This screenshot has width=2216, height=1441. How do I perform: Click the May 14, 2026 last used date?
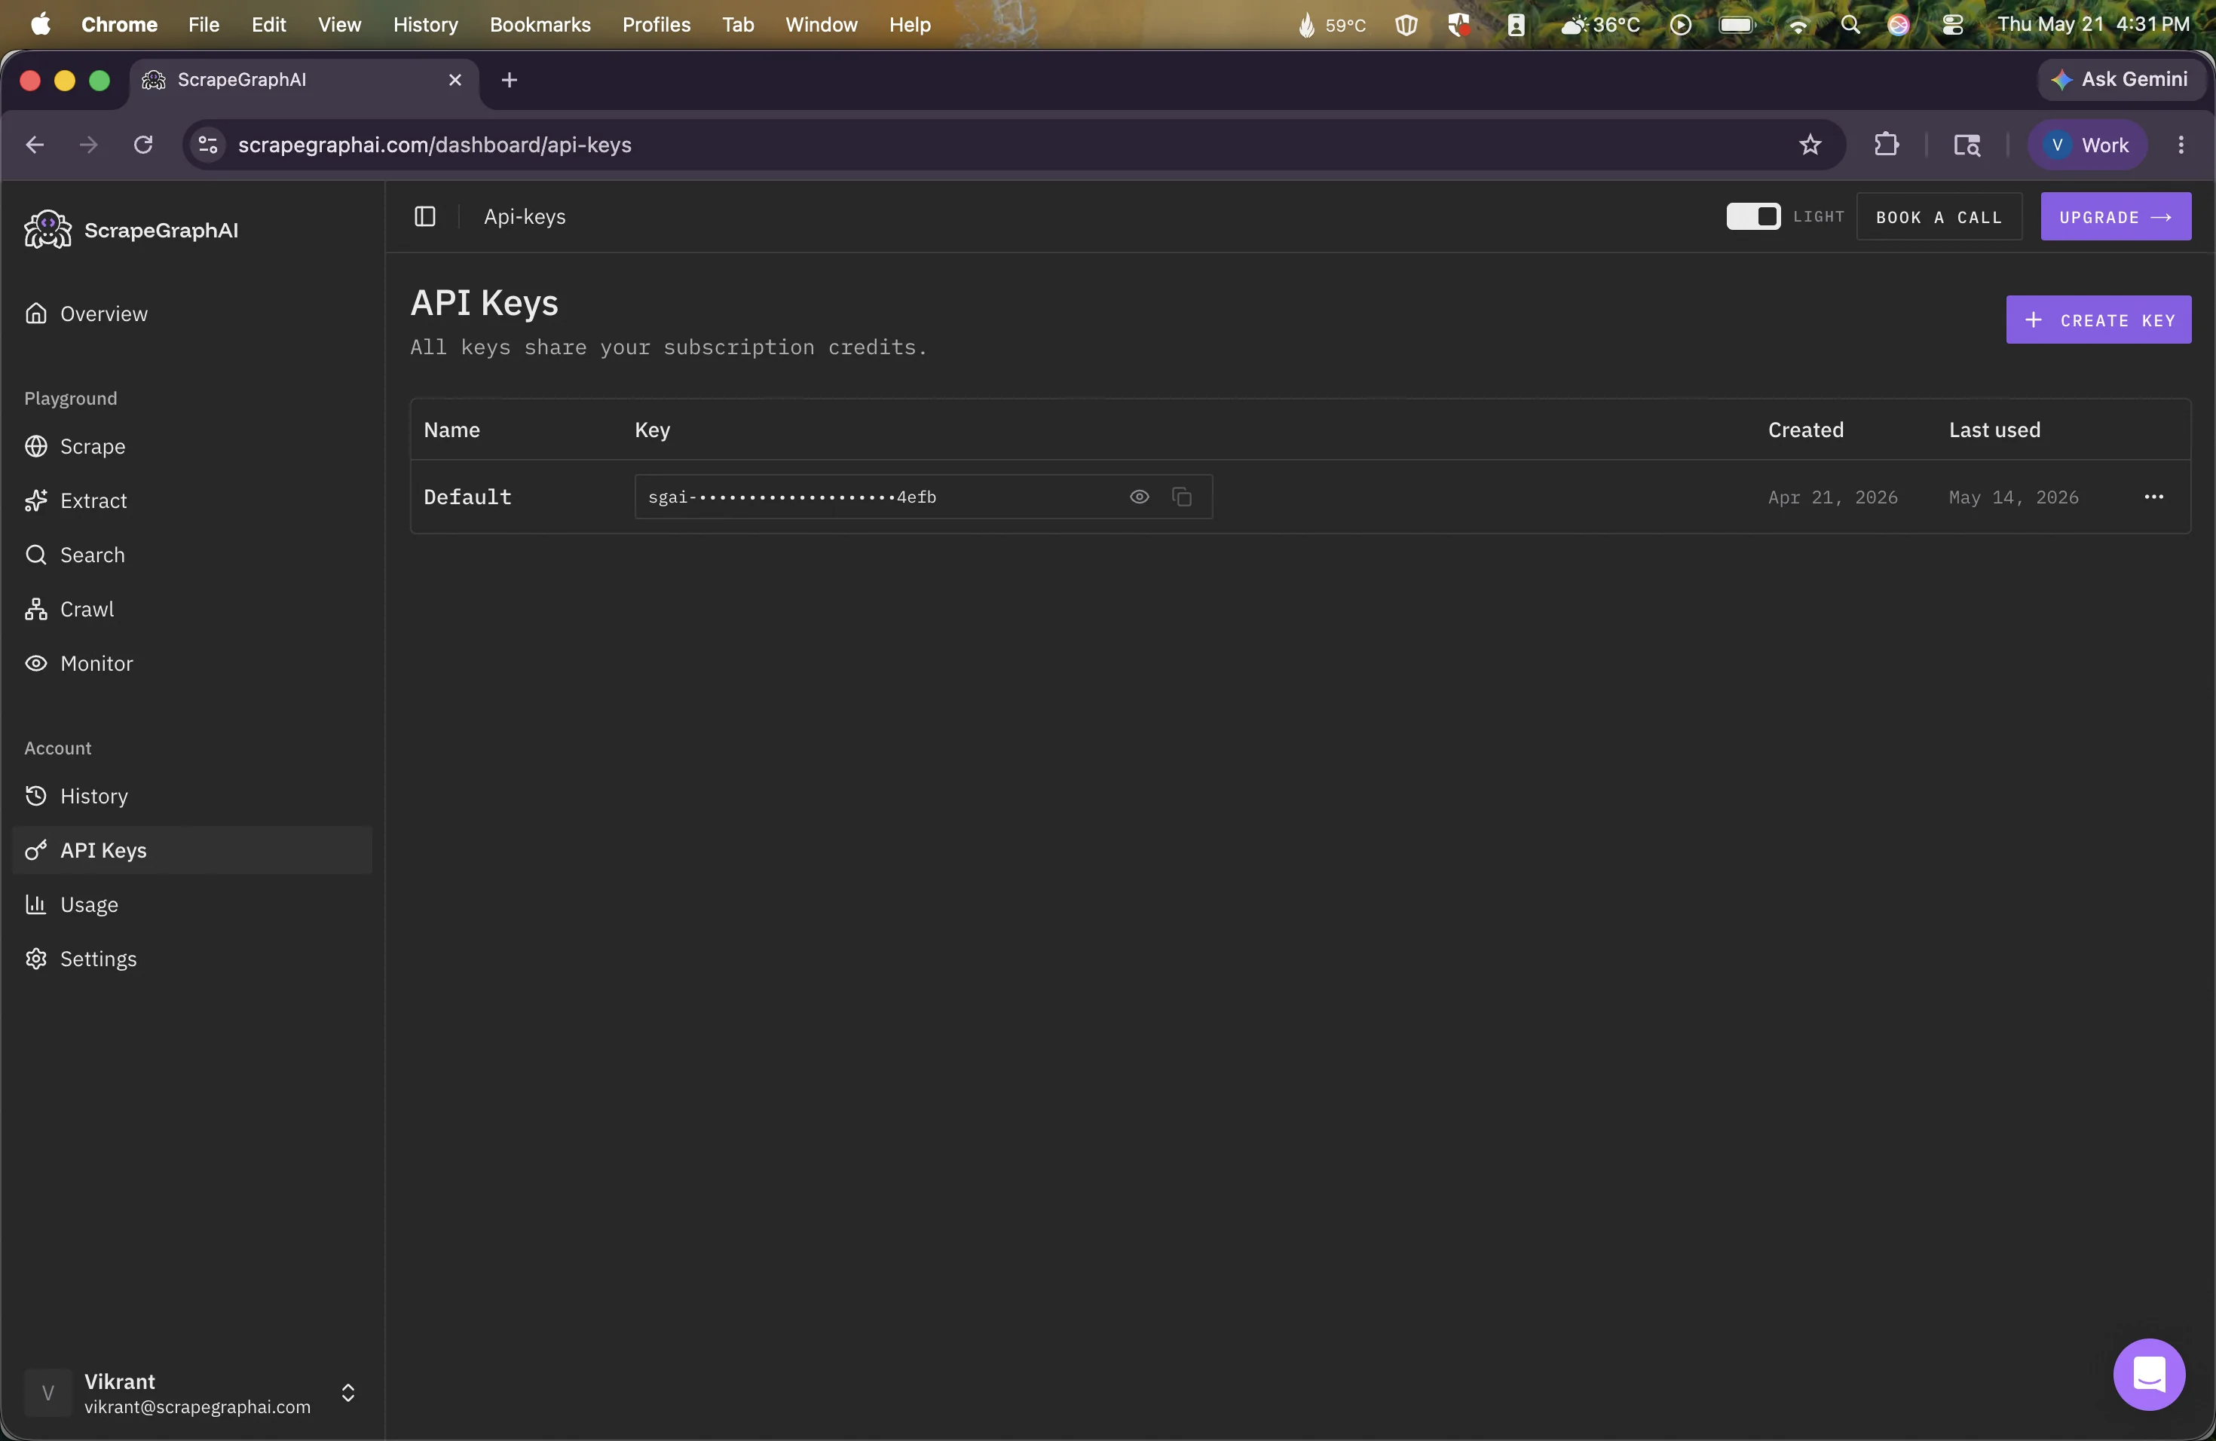pos(2013,497)
